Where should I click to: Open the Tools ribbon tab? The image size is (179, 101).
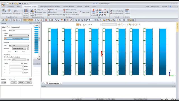pos(94,7)
